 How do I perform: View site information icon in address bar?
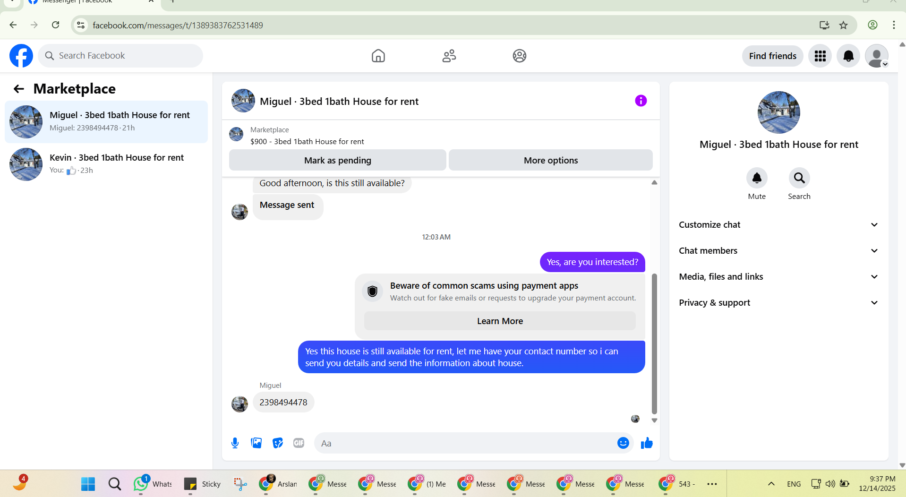[x=81, y=25]
